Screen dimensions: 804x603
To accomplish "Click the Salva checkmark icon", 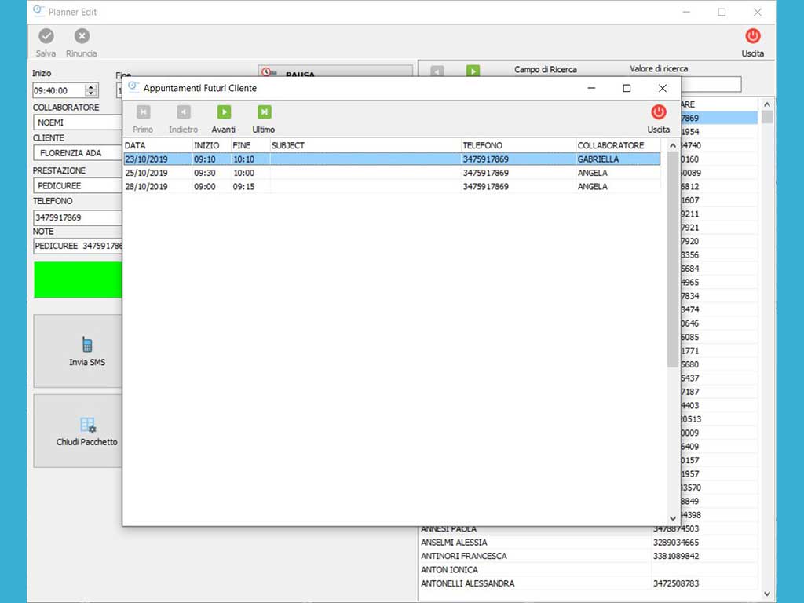I will [x=46, y=36].
